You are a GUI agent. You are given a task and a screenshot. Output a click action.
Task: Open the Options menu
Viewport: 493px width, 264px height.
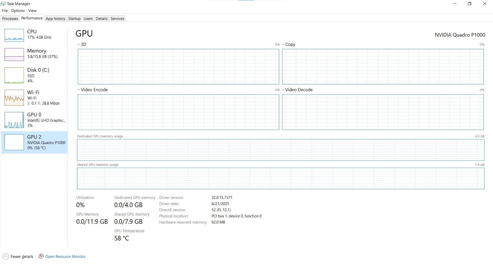point(18,10)
